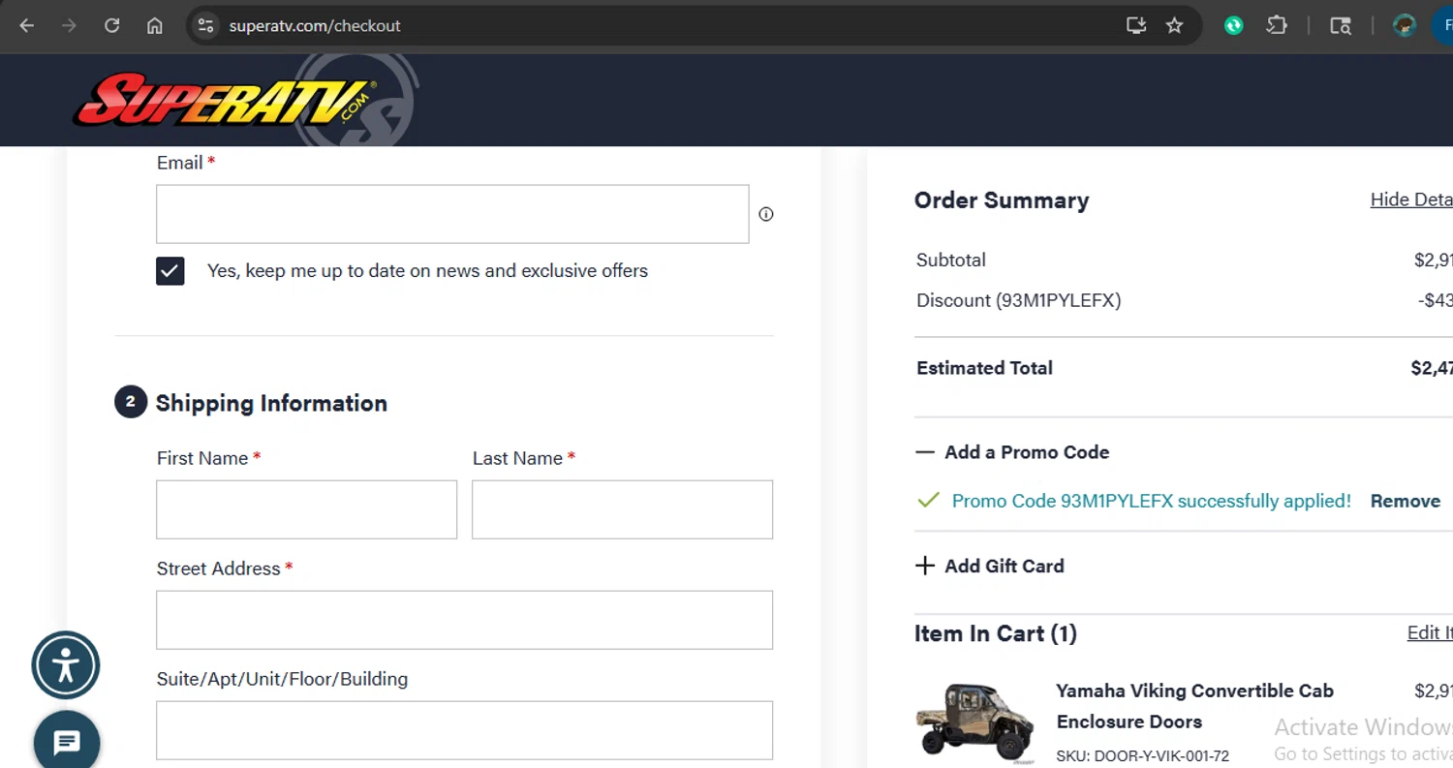Screen dimensions: 1453x768
Task: Click the Item In Cart (1) heading
Action: pyautogui.click(x=995, y=633)
